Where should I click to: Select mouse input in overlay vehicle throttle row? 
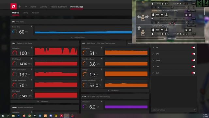[153, 30]
